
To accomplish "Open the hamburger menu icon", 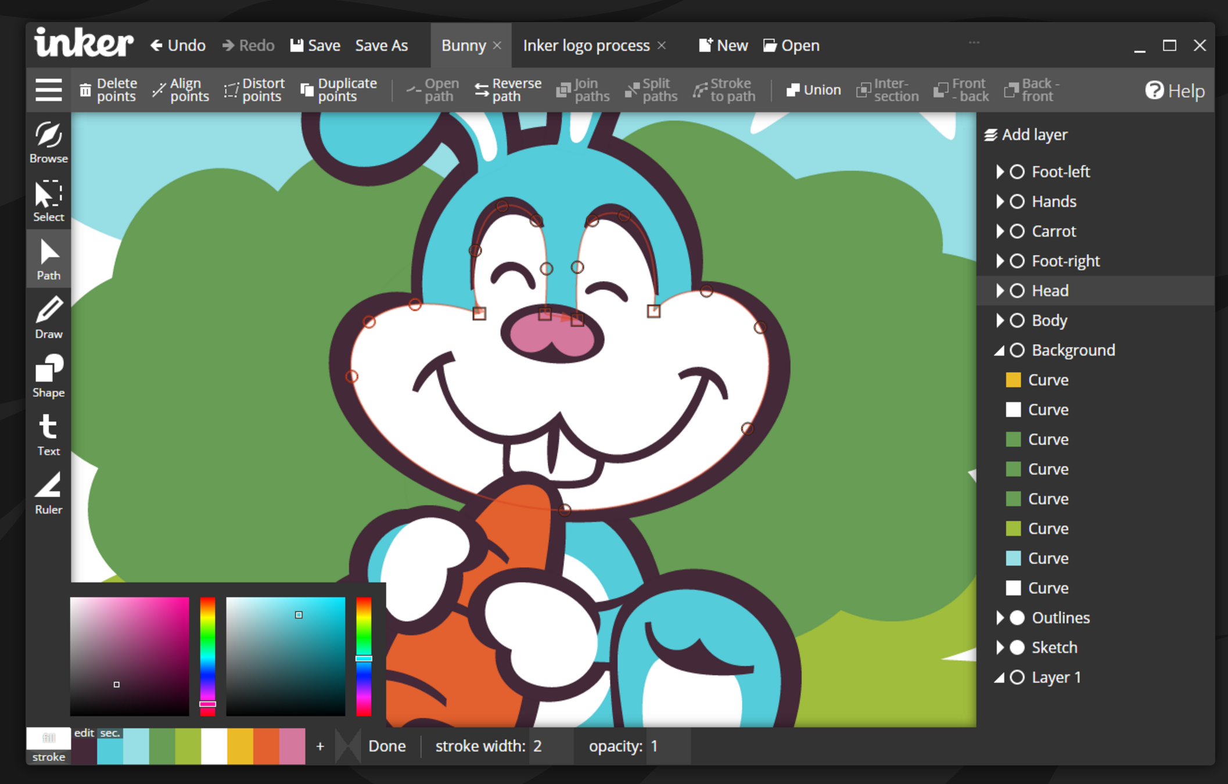I will (48, 90).
